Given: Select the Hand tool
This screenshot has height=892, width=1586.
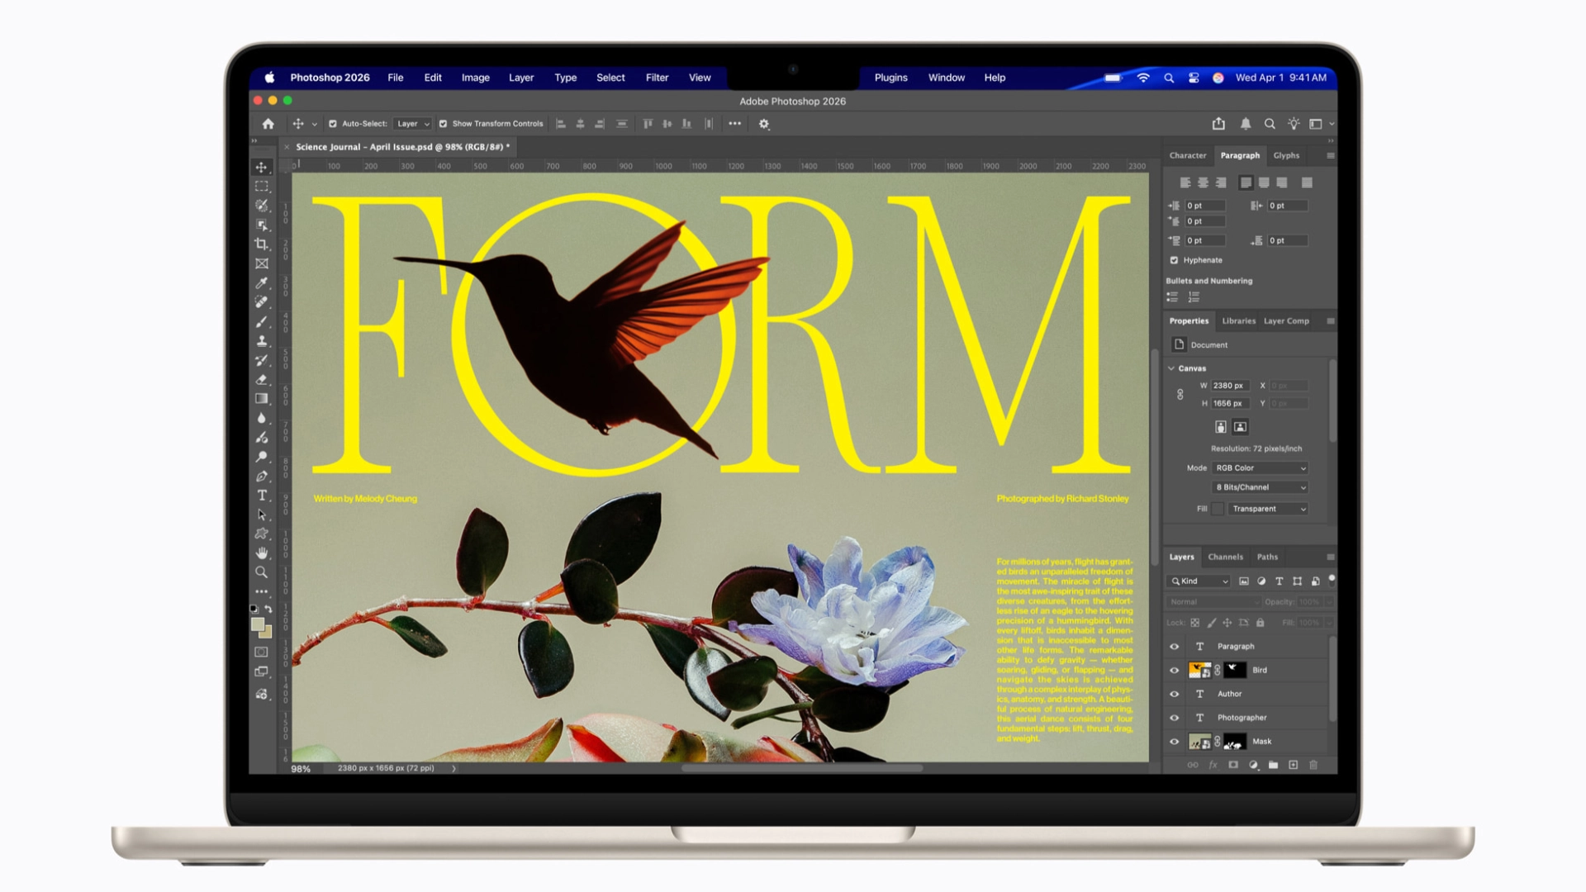Looking at the screenshot, I should coord(262,553).
